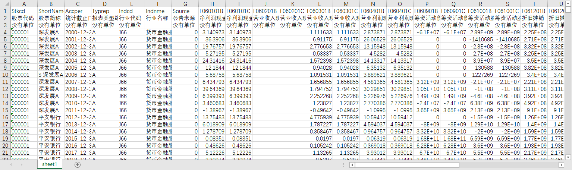Click the Source header cell in G1
This screenshot has width=572, height=170.
coord(185,11)
